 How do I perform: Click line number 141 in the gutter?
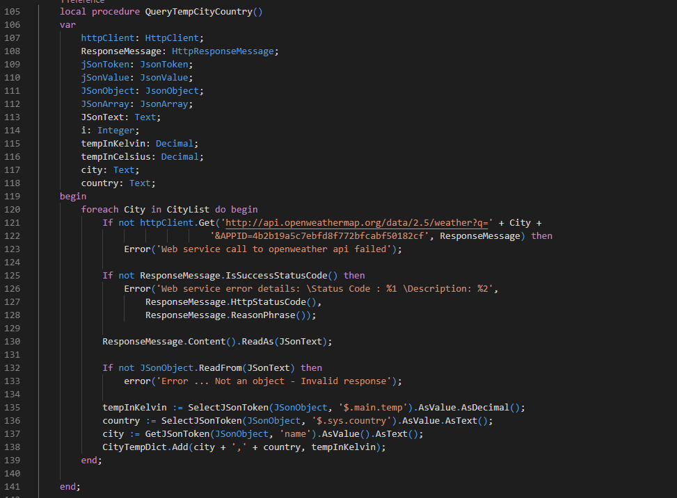pyautogui.click(x=12, y=487)
